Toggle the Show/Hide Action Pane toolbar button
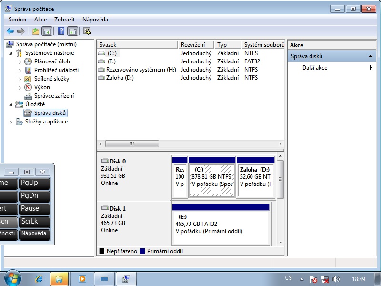Image resolution: width=381 pixels, height=286 pixels. 72,31
